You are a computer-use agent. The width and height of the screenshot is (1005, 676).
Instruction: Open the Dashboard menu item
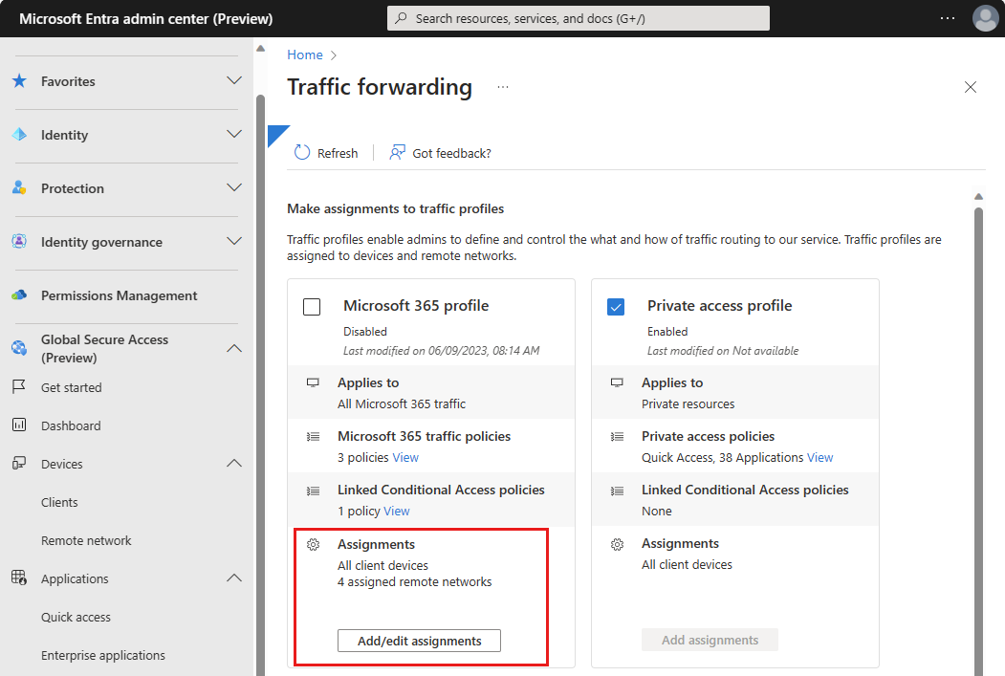(71, 425)
